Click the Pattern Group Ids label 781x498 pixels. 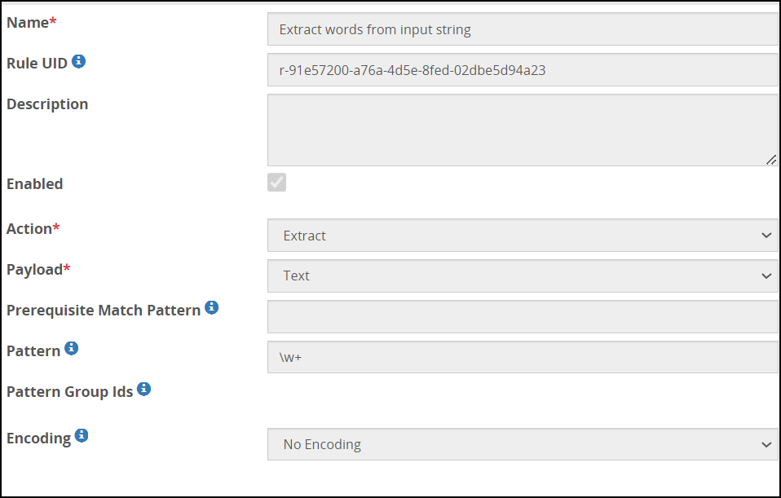[x=69, y=391]
